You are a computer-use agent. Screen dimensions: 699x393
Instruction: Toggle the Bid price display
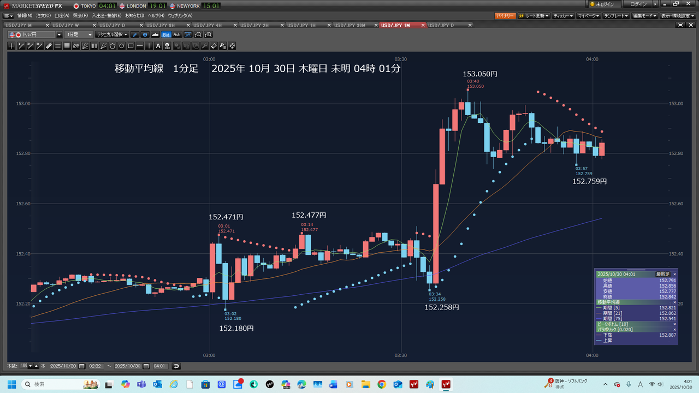(166, 34)
